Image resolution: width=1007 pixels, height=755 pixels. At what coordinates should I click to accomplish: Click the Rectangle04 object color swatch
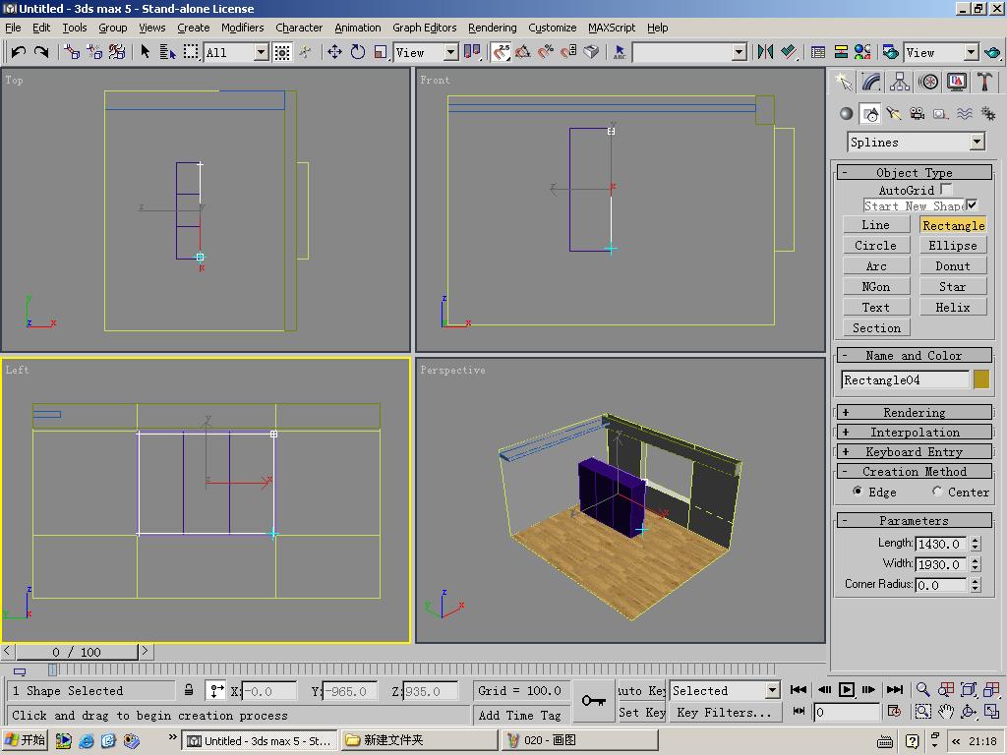click(981, 380)
